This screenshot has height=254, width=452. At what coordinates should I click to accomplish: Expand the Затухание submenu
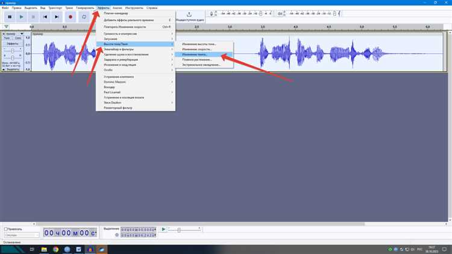(x=136, y=39)
